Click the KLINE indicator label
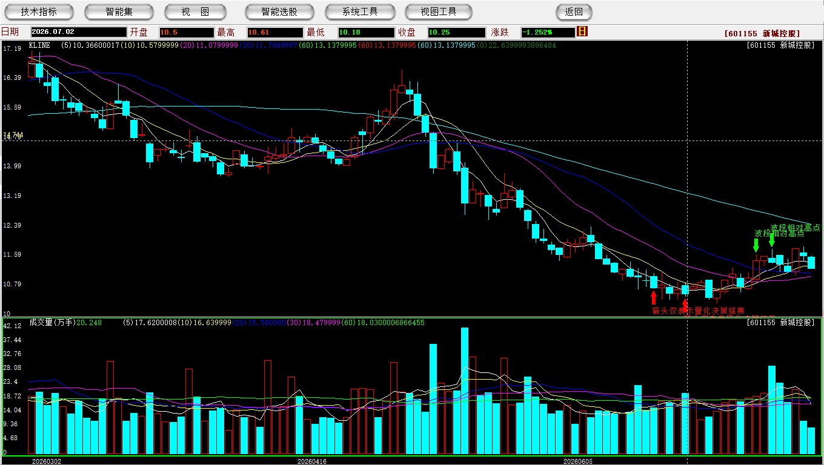This screenshot has height=465, width=824. point(39,45)
